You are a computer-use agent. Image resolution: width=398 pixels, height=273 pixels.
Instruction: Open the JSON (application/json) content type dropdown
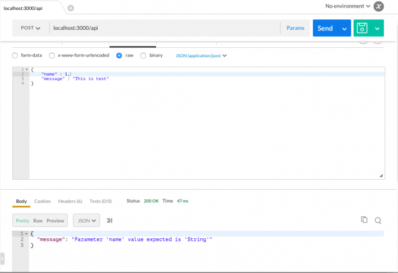201,55
